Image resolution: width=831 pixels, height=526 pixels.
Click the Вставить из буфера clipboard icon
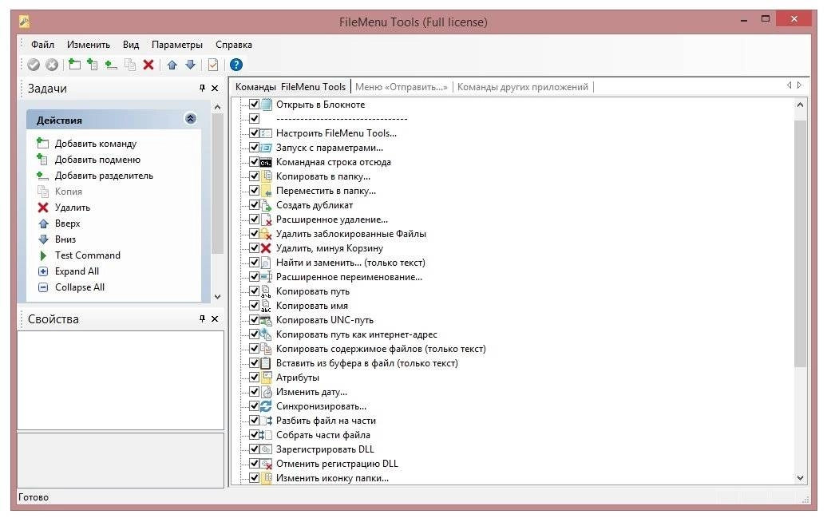[x=266, y=363]
